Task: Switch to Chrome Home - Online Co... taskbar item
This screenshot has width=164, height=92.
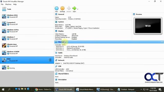Action: click(x=44, y=89)
